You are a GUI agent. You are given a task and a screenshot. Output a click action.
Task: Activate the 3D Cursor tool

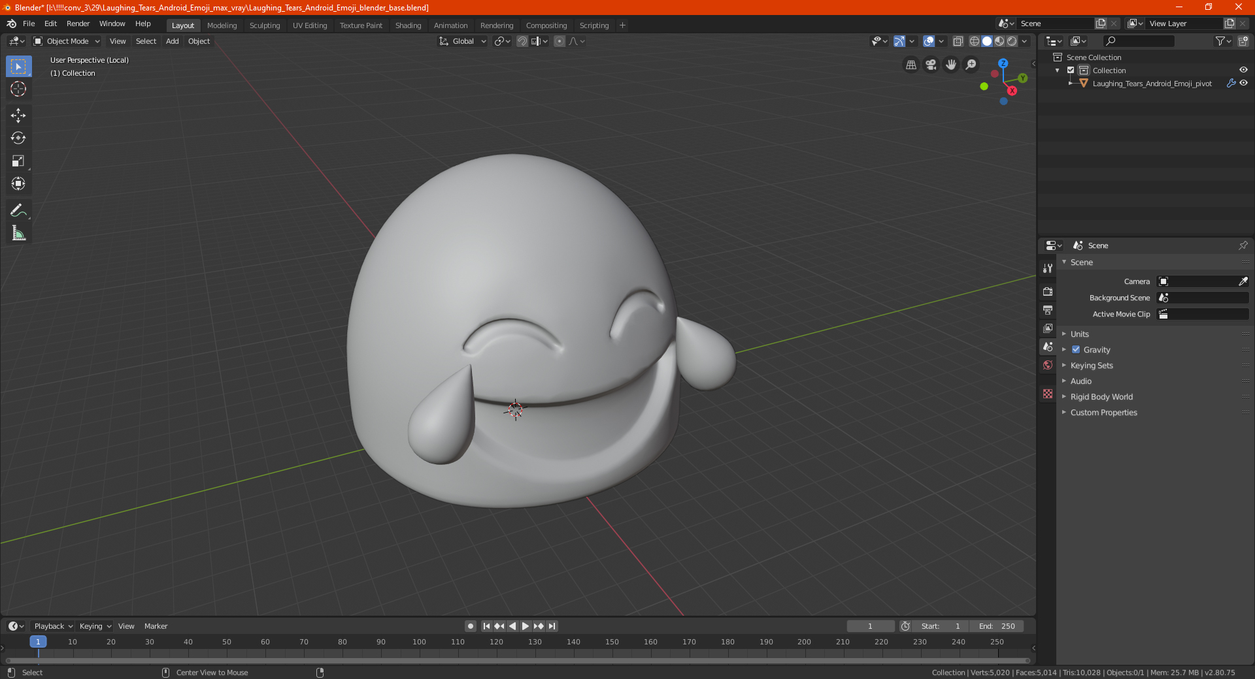click(x=18, y=89)
